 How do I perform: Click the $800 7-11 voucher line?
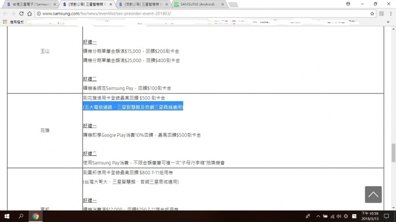[x=128, y=173]
